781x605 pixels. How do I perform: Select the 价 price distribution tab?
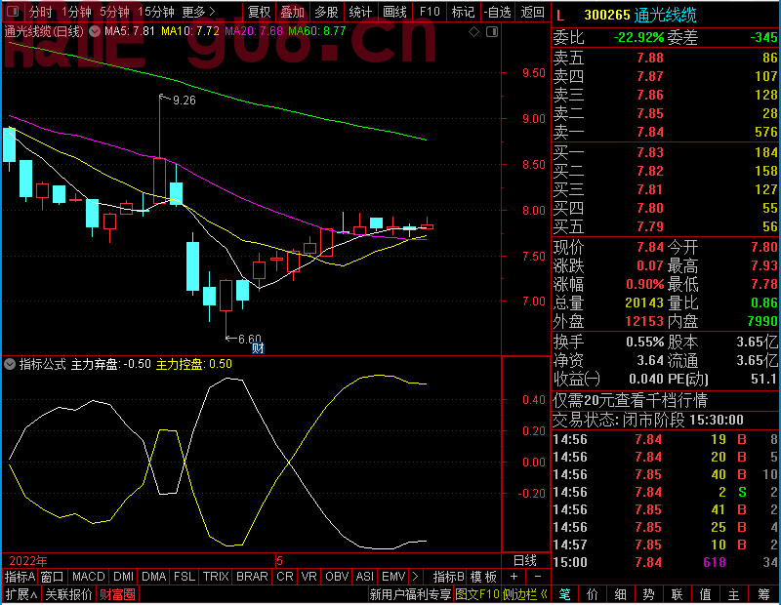593,594
